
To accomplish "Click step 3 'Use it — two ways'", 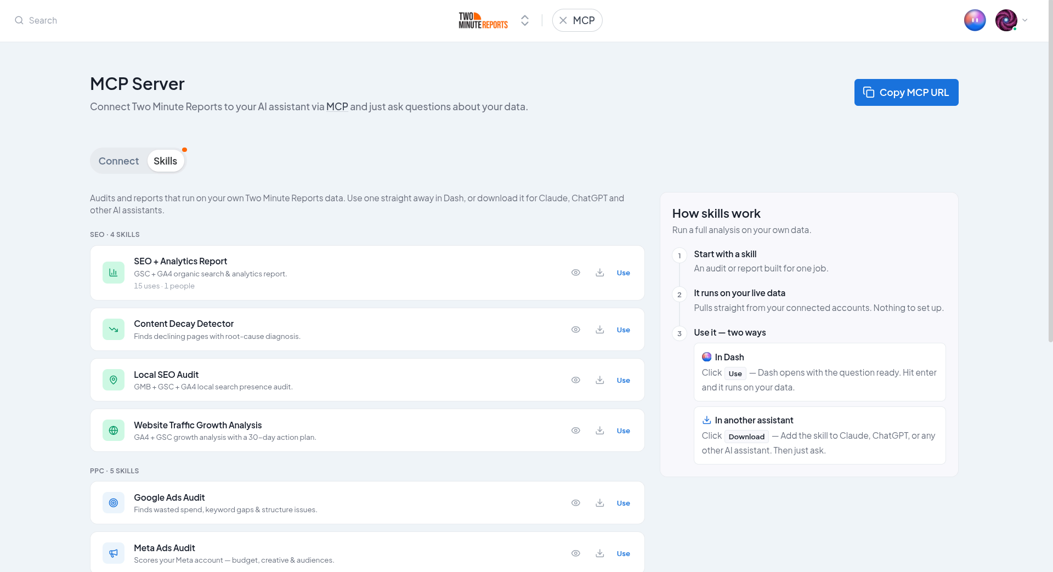I will click(730, 332).
